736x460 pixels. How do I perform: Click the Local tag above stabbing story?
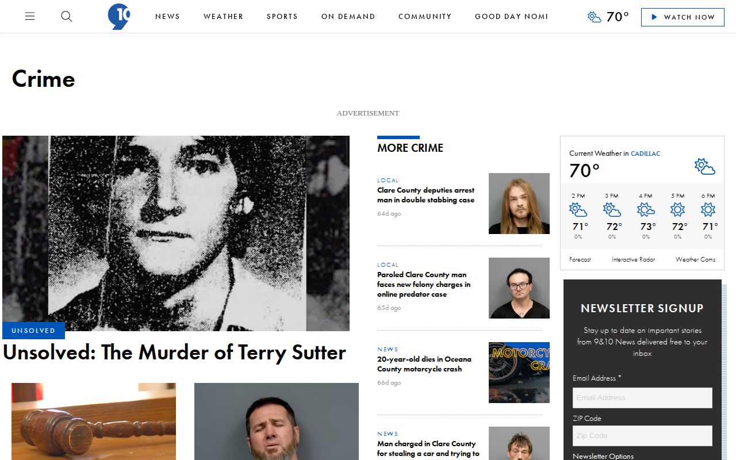click(388, 181)
